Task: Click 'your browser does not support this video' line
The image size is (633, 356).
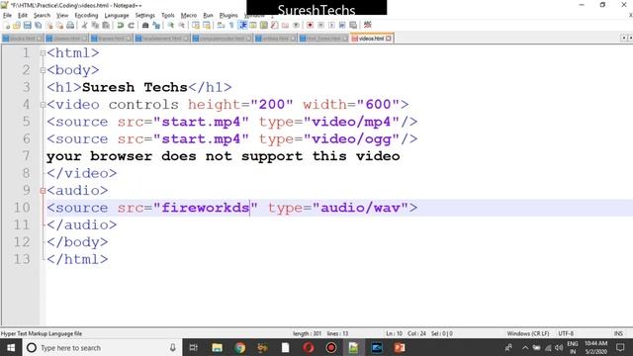Action: pos(224,156)
